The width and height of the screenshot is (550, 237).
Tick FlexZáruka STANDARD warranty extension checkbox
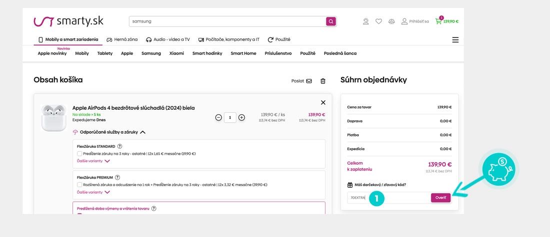[x=79, y=154]
